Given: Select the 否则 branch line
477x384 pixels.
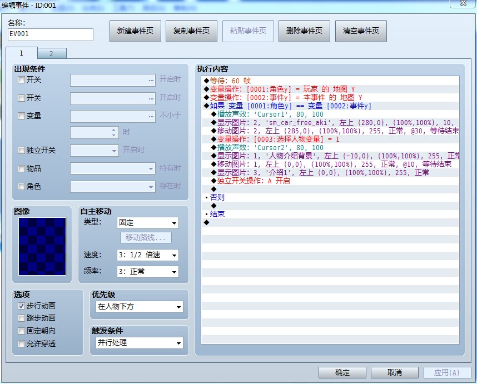Looking at the screenshot, I should click(330, 198).
